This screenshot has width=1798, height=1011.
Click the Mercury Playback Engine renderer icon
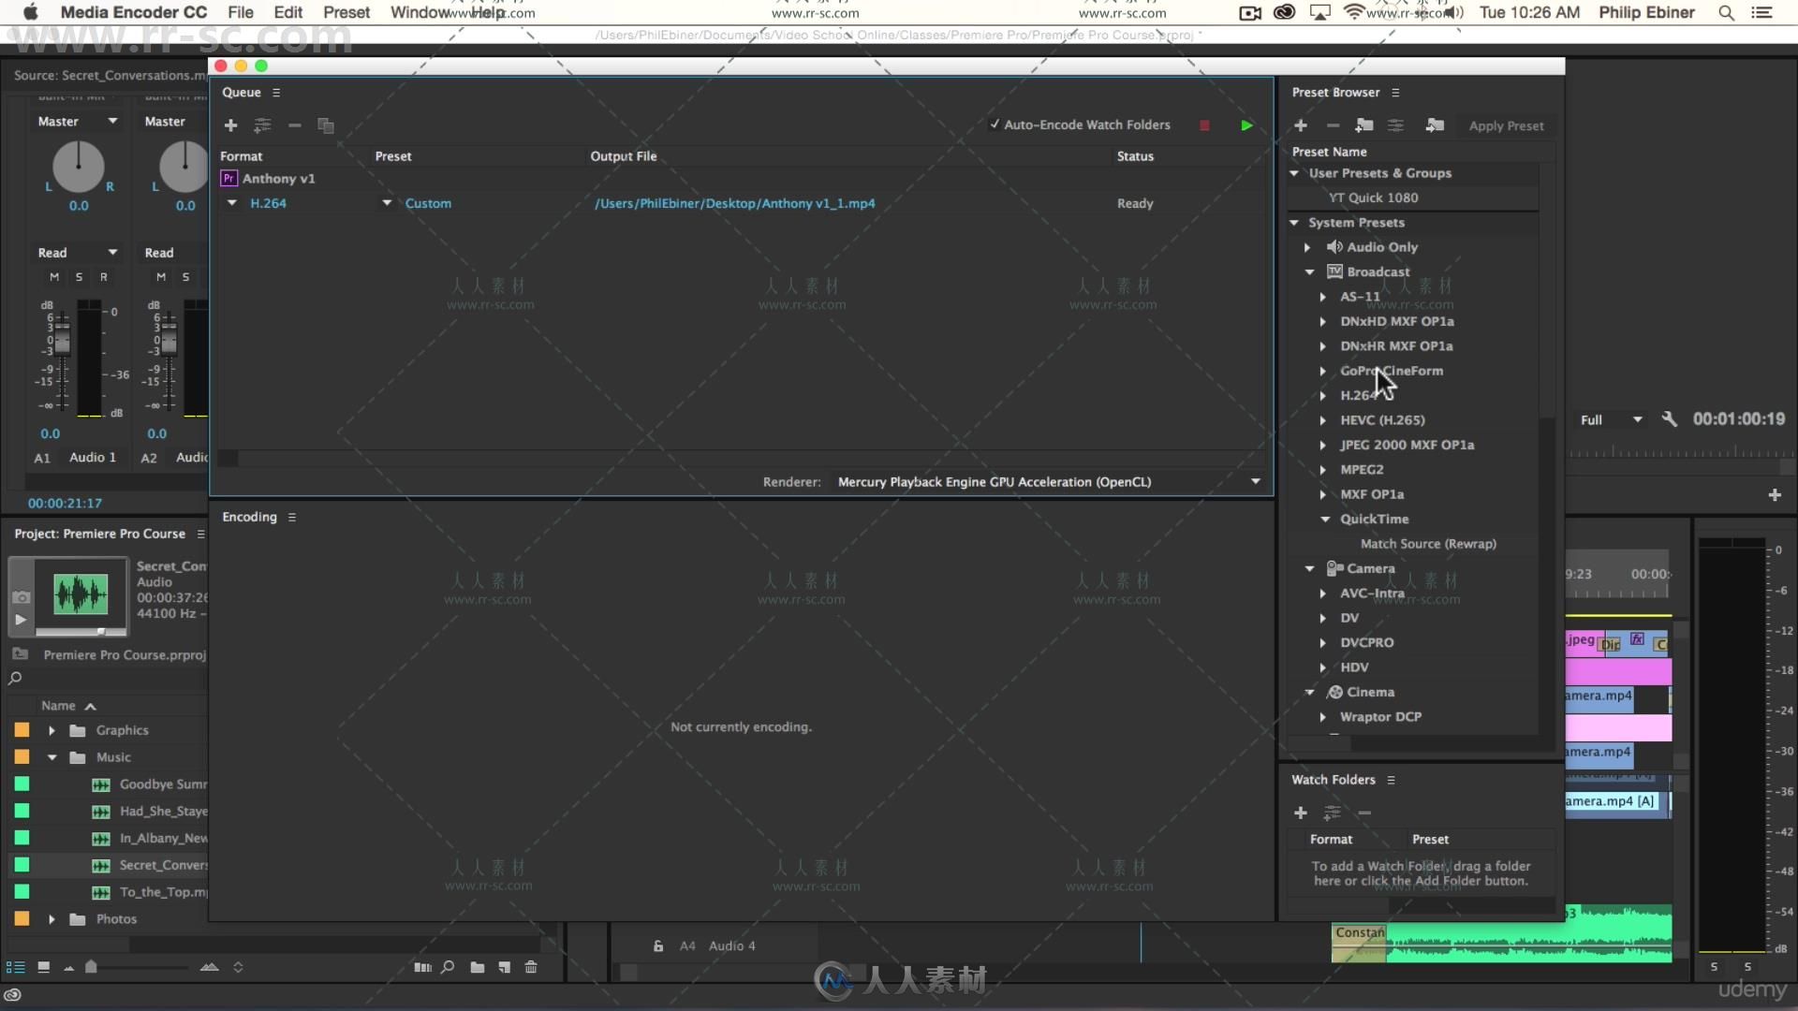(x=1256, y=481)
